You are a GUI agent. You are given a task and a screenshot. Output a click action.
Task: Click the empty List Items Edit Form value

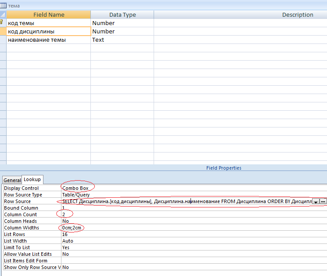tap(194, 261)
